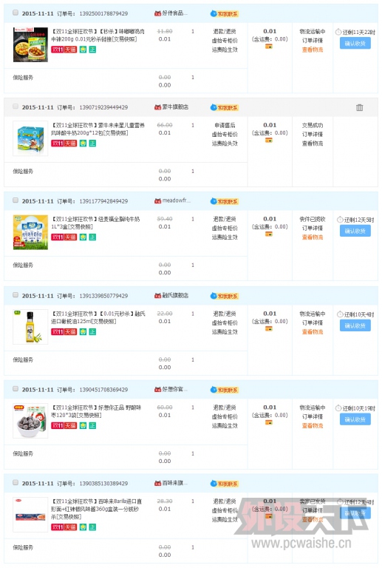The height and width of the screenshot is (568, 382).
Task: Open the Barilla pasta product title link
Action: (x=97, y=509)
